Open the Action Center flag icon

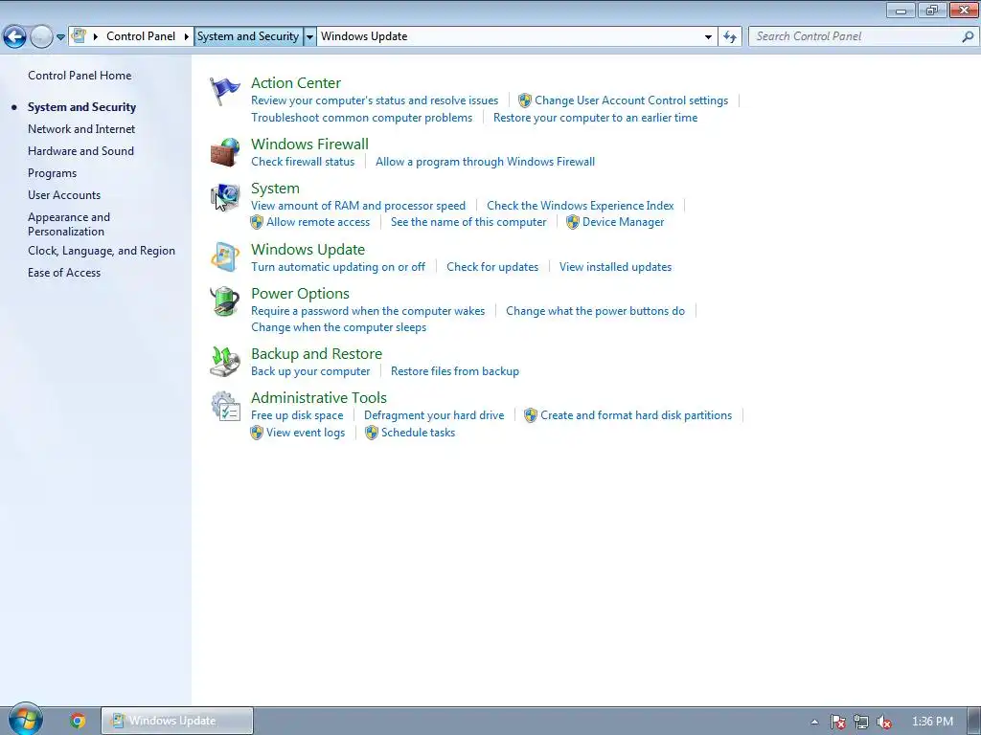tap(224, 91)
